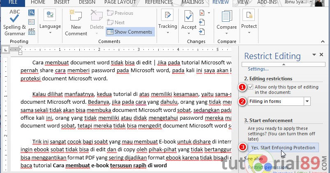Click the Reject change icon

click(x=202, y=13)
